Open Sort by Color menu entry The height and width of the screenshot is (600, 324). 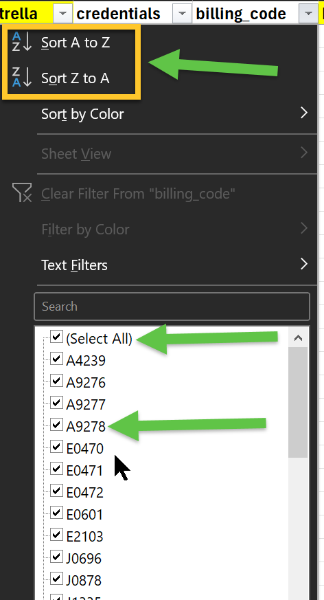[82, 114]
